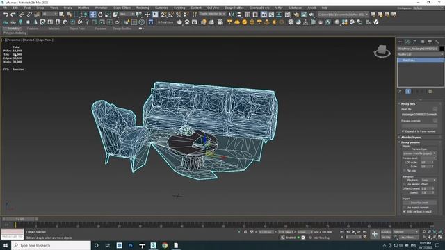Open the selection filter All dropdown
This screenshot has height=250, width=445.
49,15
